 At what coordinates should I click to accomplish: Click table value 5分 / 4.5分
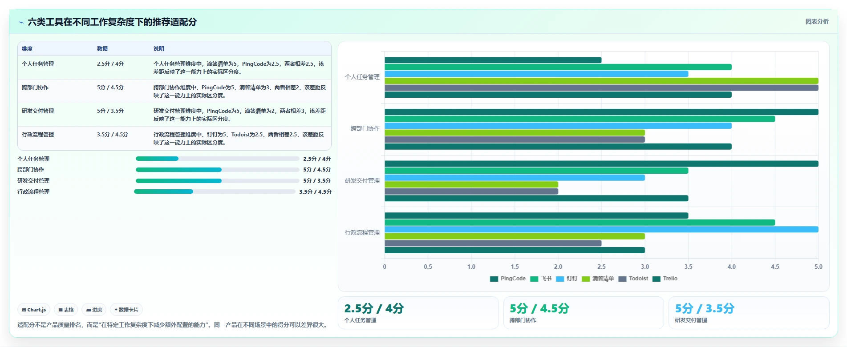[110, 88]
